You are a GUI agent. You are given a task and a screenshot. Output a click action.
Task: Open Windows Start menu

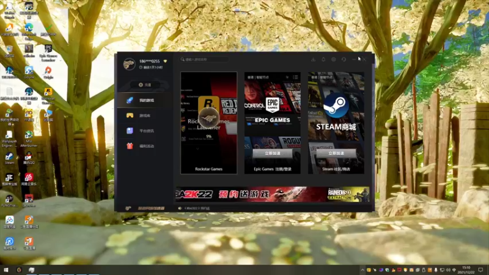click(x=6, y=269)
